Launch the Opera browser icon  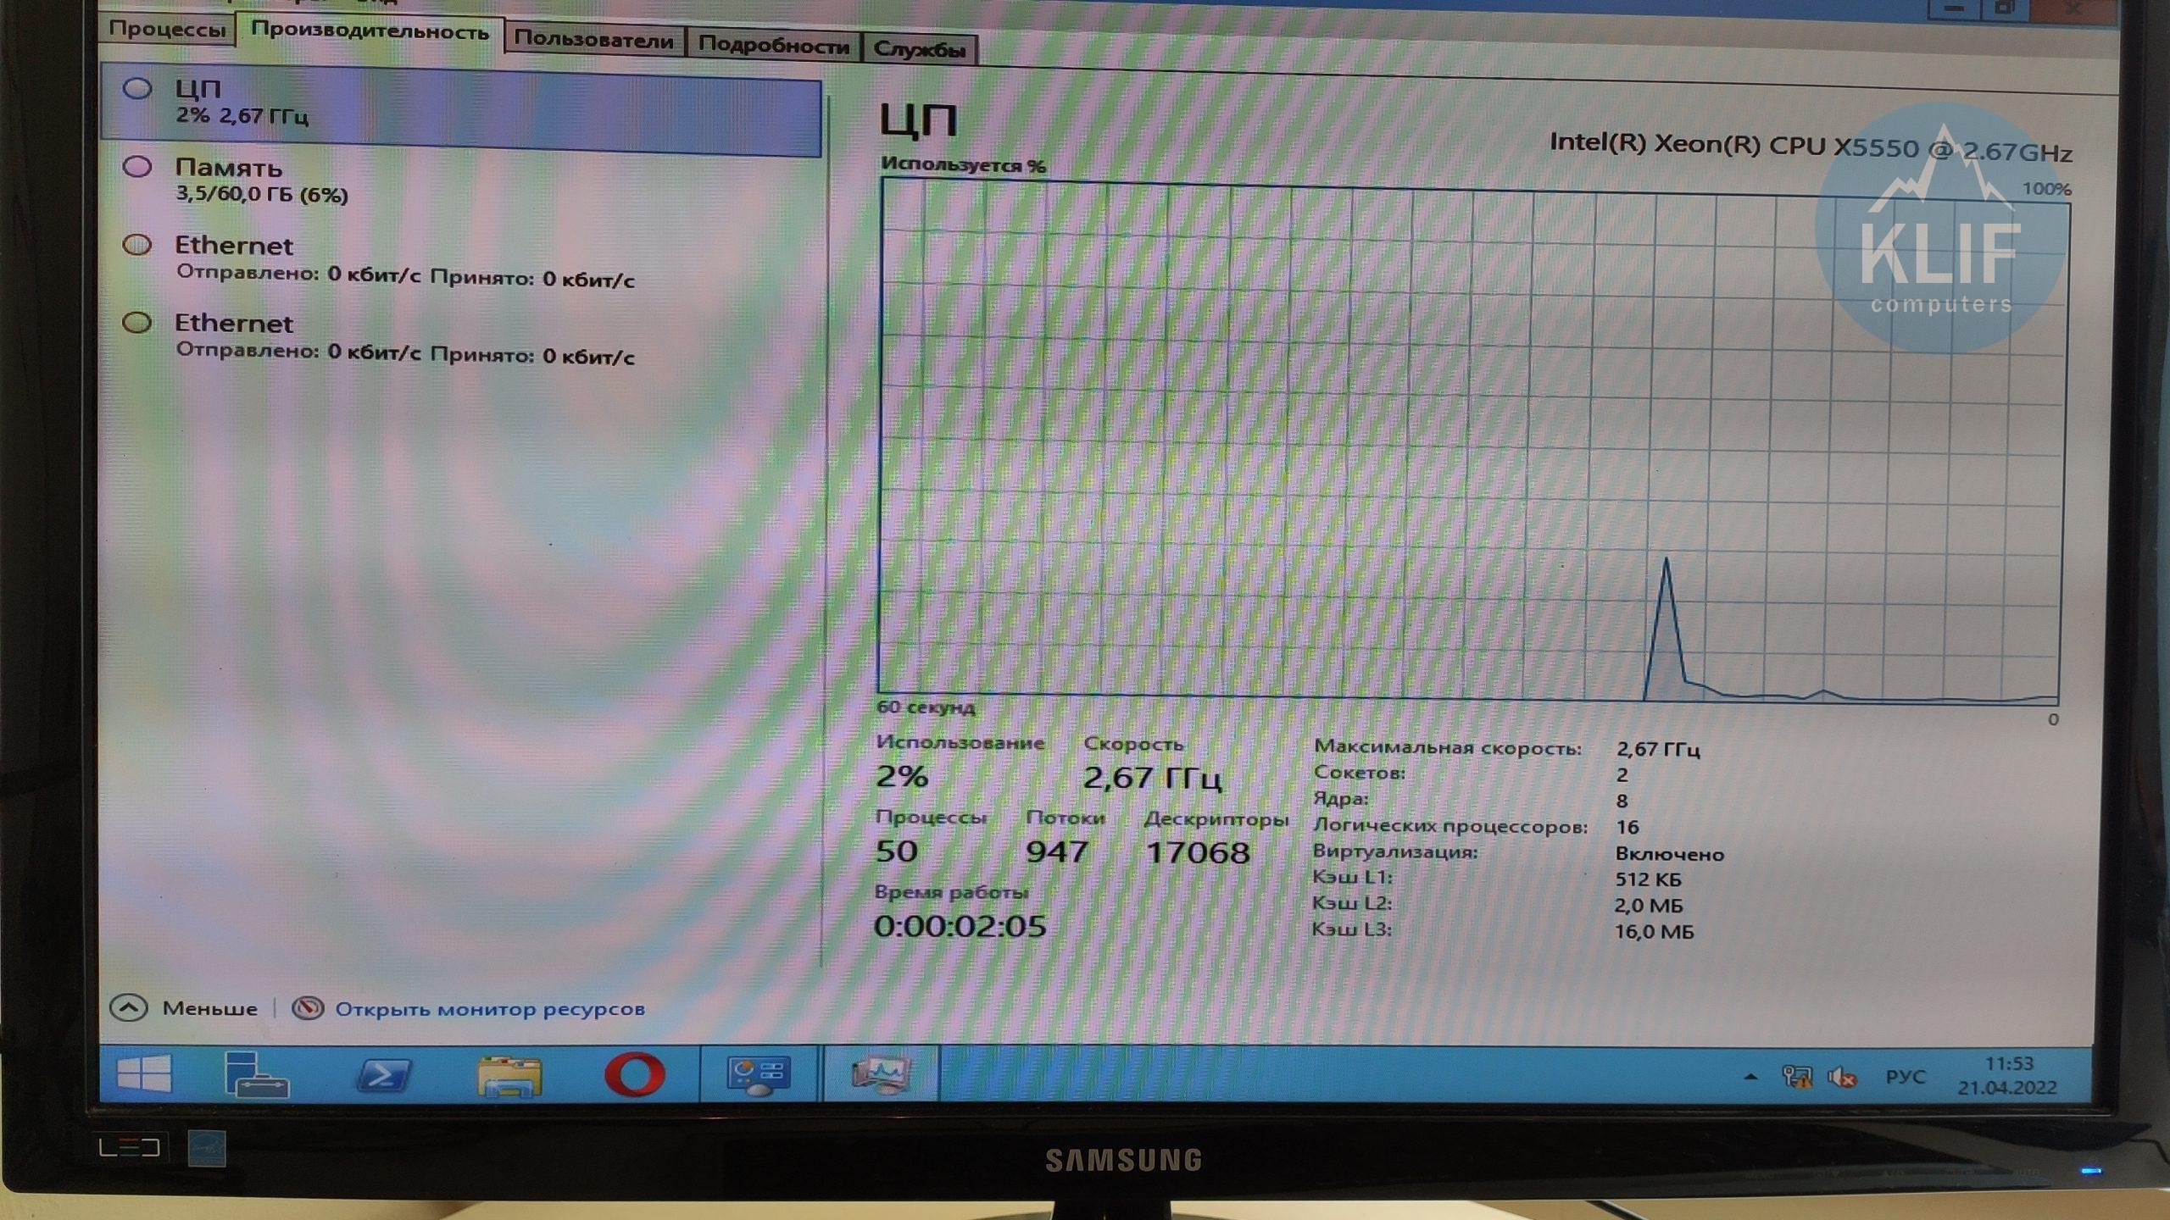[634, 1076]
